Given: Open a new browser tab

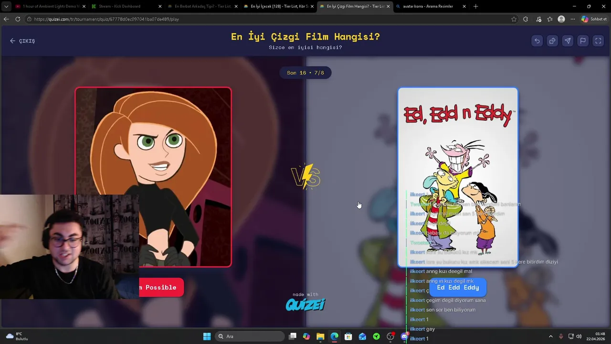Looking at the screenshot, I should pos(475,6).
